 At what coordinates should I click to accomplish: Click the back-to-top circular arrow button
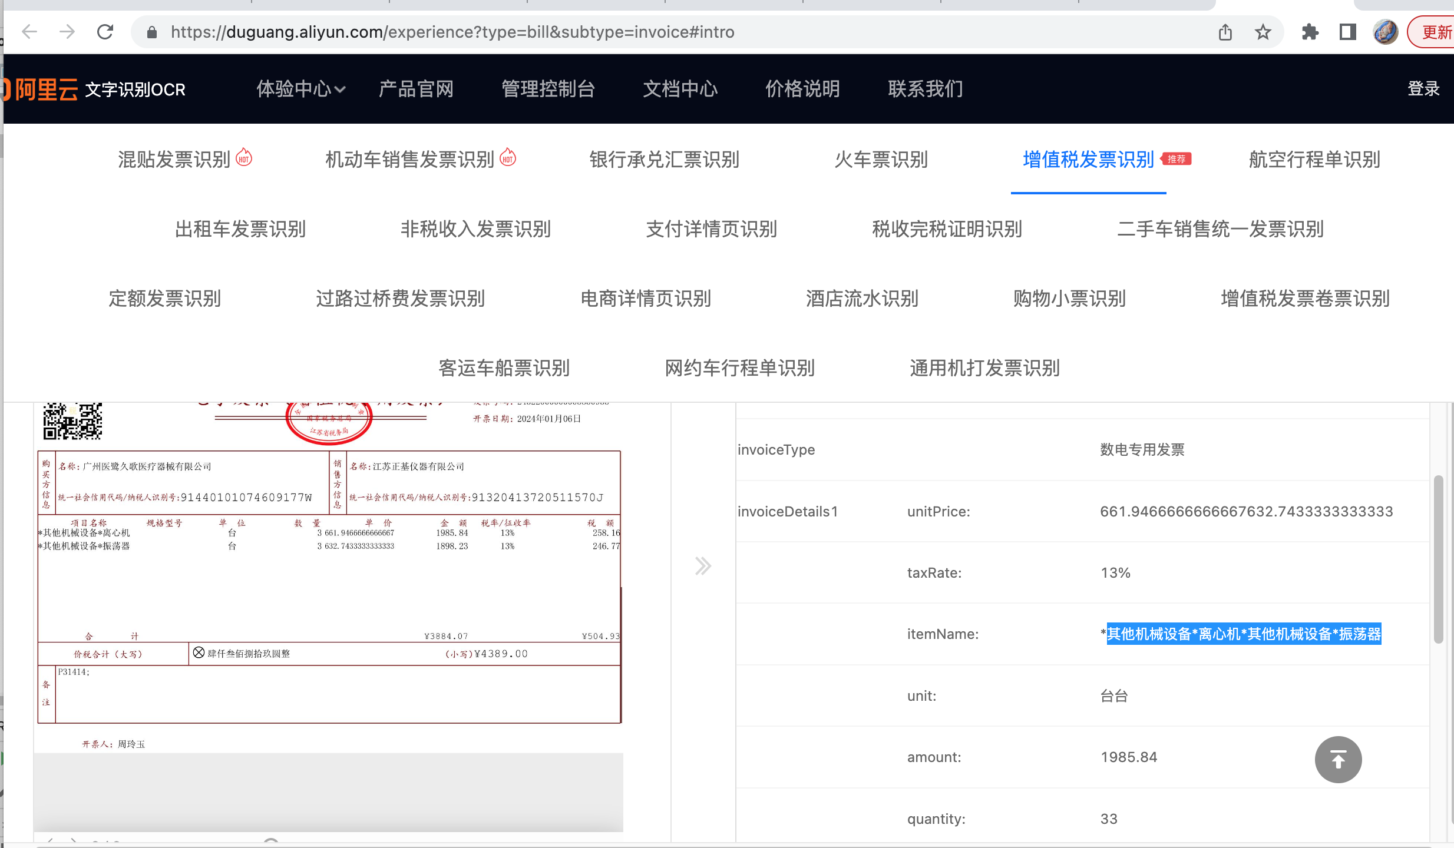[x=1338, y=760]
